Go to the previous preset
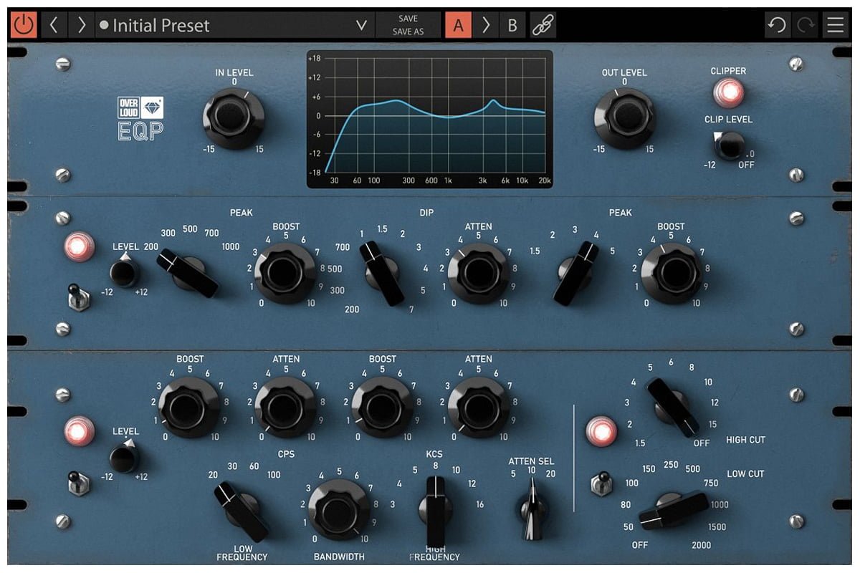Viewport: 860px width, 573px height. coord(54,25)
